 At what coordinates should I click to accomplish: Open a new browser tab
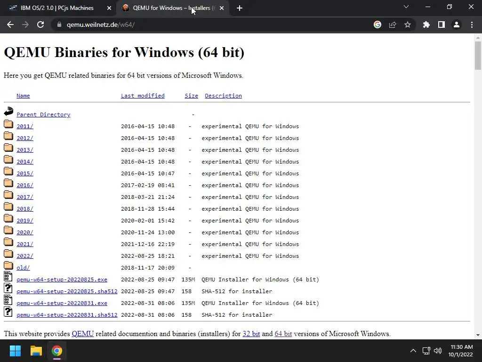click(x=240, y=8)
